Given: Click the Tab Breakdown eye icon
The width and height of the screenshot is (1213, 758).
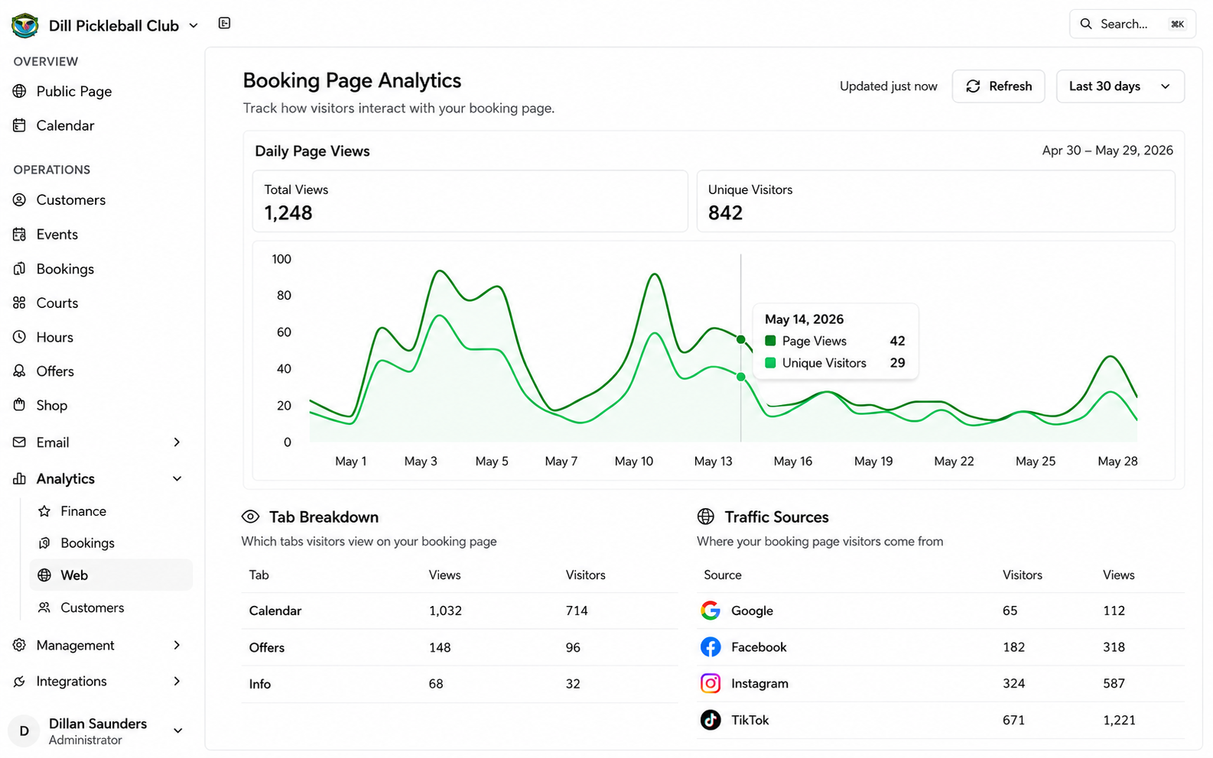Looking at the screenshot, I should 250,517.
